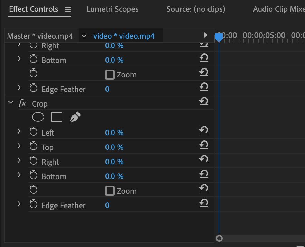Expand the Crop Right parameter

(19, 161)
